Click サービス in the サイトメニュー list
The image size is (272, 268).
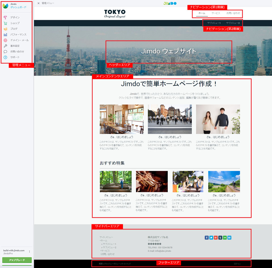click(105, 251)
